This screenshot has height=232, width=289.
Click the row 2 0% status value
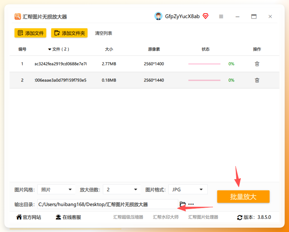(x=231, y=80)
